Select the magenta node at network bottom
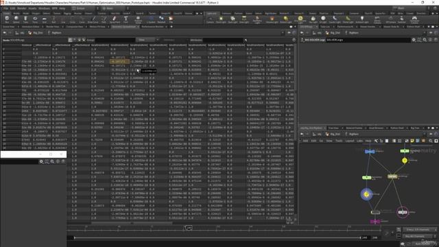Viewport: 439px width, 247px height. 375,221
